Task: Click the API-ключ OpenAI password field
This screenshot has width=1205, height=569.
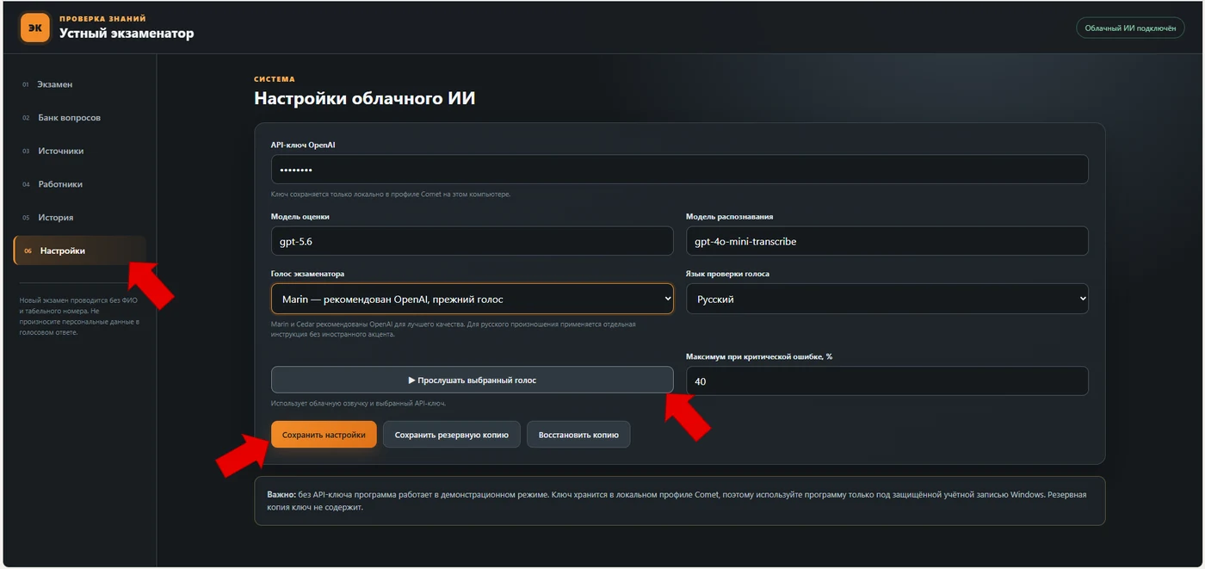Action: coord(679,170)
